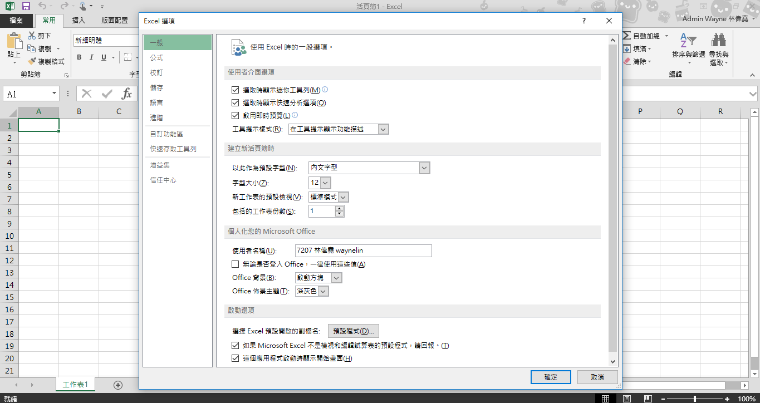Click the Fill (填滿) icon

[626, 48]
